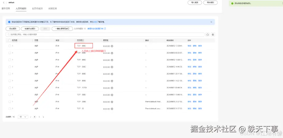The image size is (283, 138).
Task: Click the 'TCP : 3389' port cell
Action: (x=82, y=101)
